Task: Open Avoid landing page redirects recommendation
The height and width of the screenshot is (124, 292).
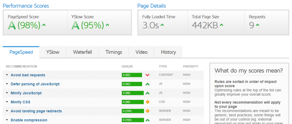Action: coord(36,111)
